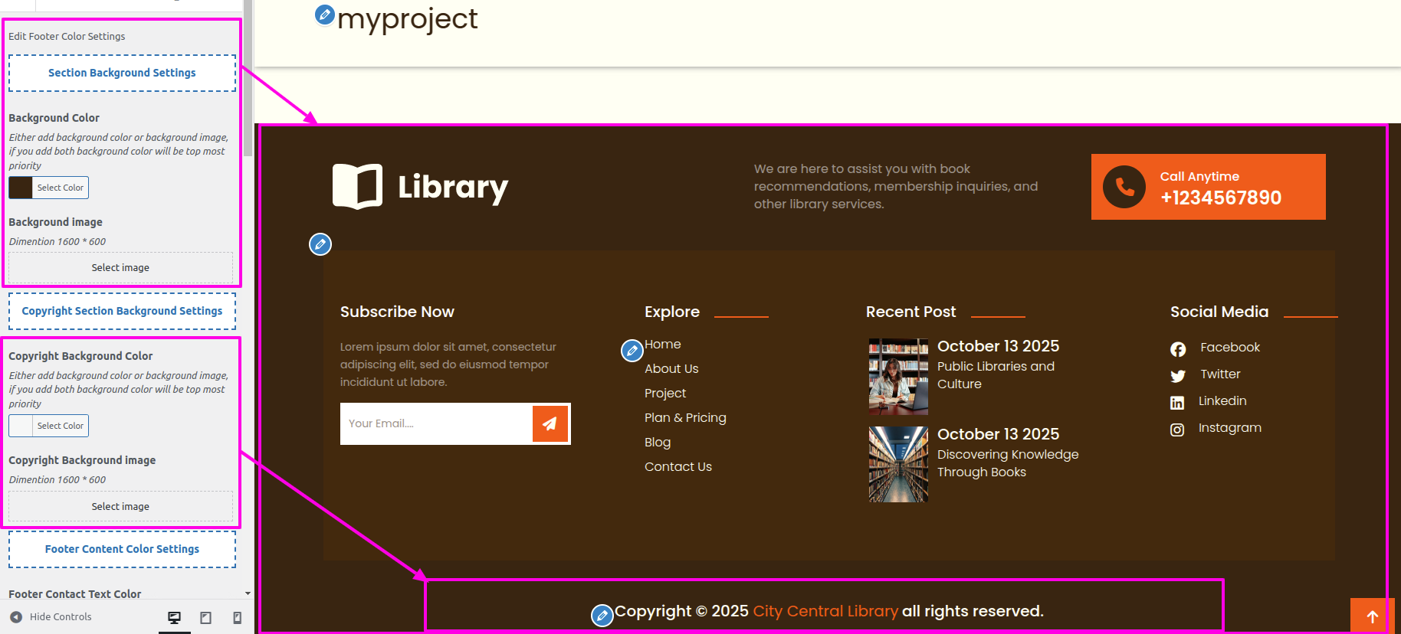Image resolution: width=1401 pixels, height=634 pixels.
Task: Open the Section Background Settings tab
Action: (x=122, y=73)
